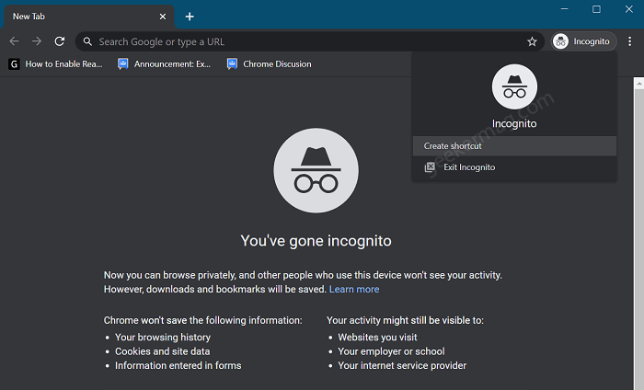The width and height of the screenshot is (644, 390).
Task: Maximize the Chrome window
Action: (x=596, y=9)
